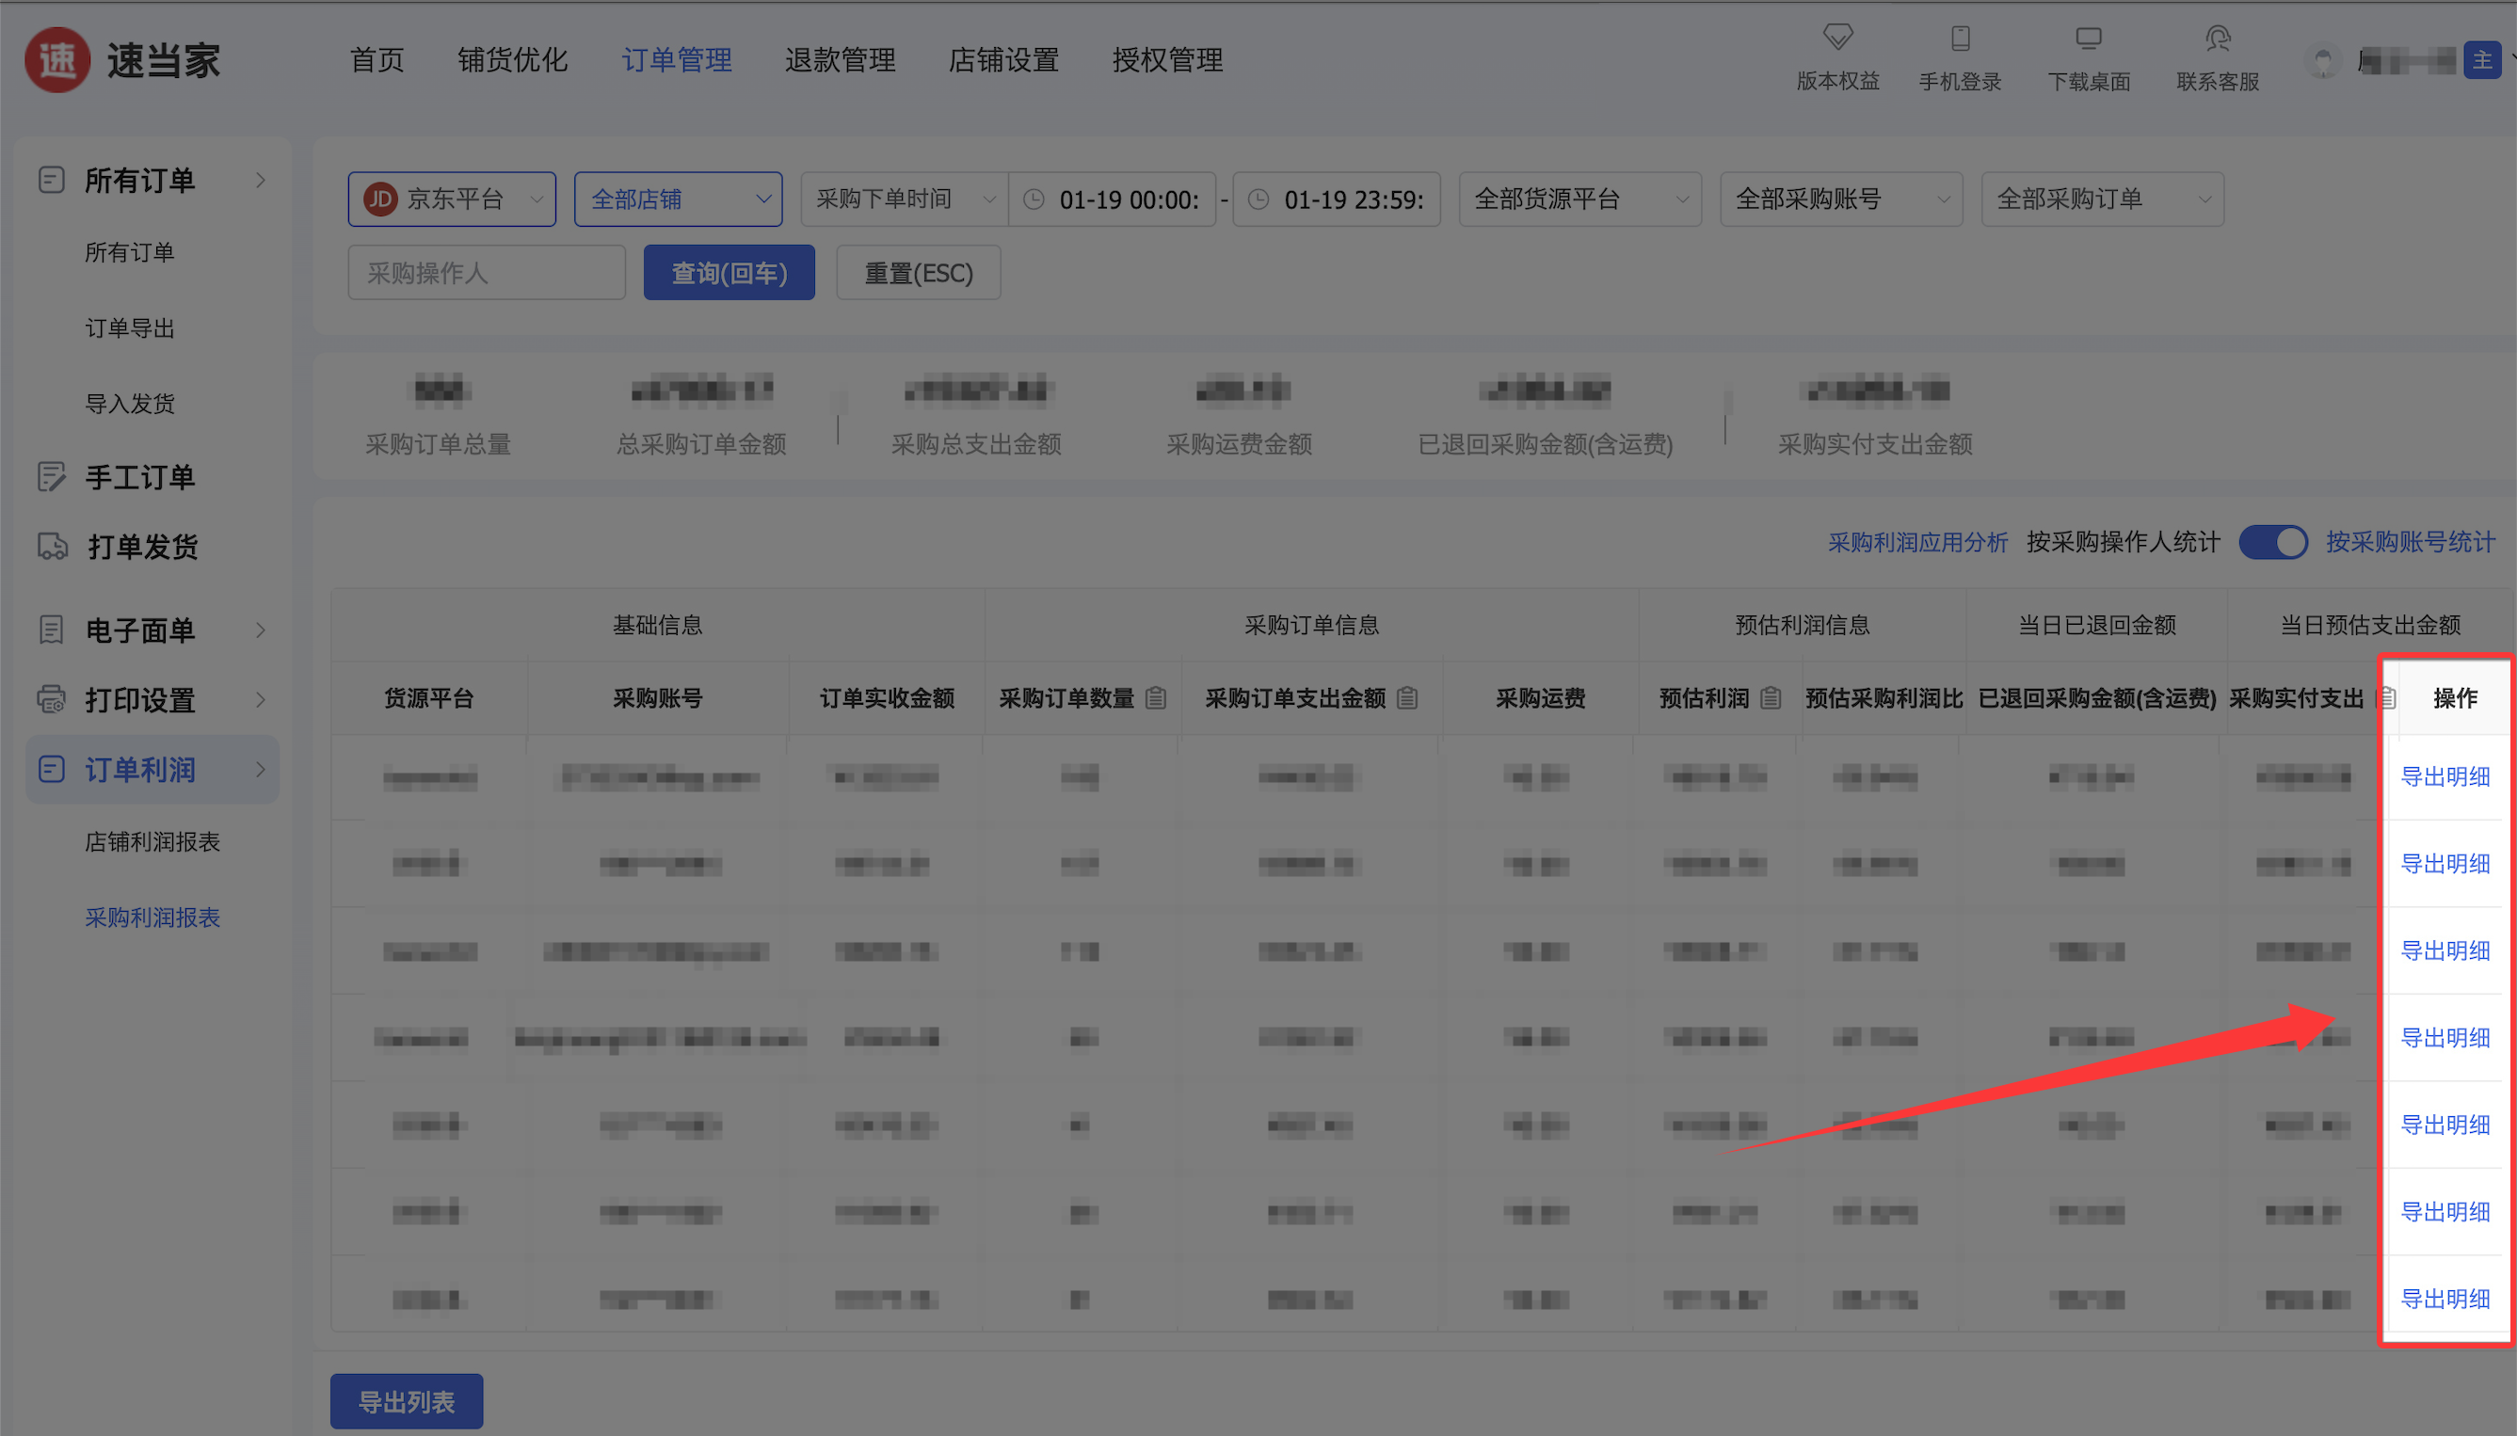Click copy icon beside 预估利润 header
Image resolution: width=2517 pixels, height=1436 pixels.
1771,698
